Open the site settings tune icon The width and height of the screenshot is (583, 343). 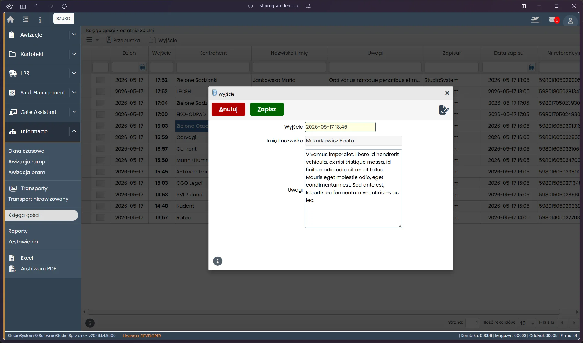[x=308, y=6]
